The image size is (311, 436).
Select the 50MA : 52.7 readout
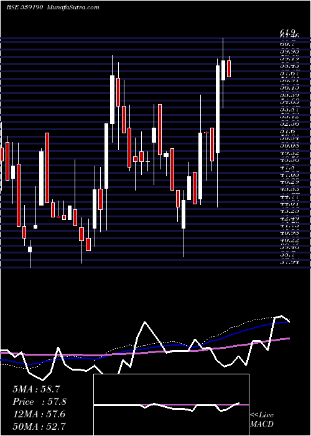coord(39,426)
